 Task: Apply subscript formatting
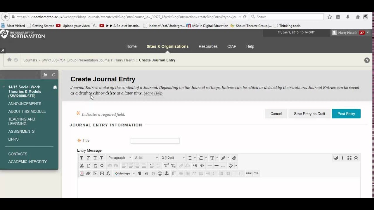173,166
